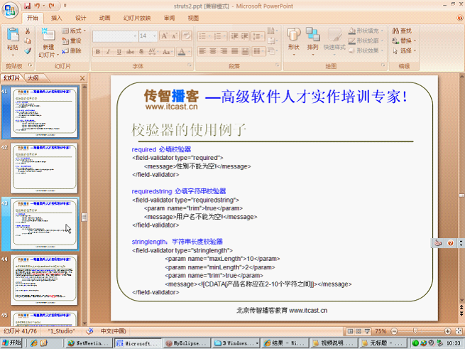The width and height of the screenshot is (465, 349).
Task: Open the font name combo box
Action: coord(115,36)
